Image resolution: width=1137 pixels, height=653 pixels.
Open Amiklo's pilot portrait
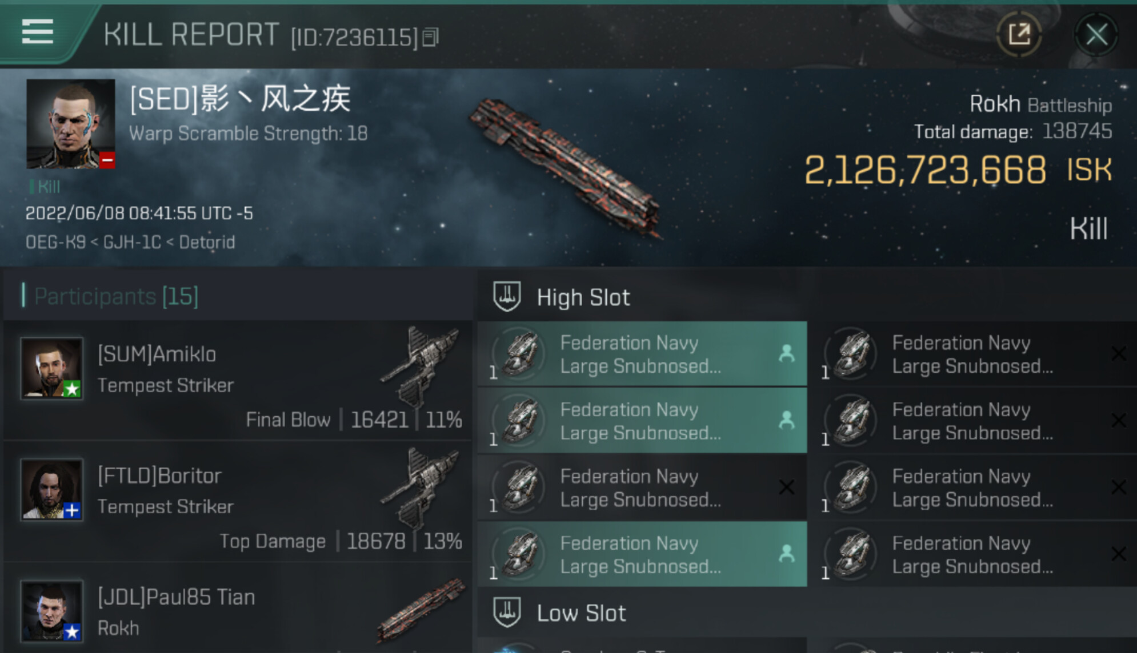pyautogui.click(x=51, y=368)
